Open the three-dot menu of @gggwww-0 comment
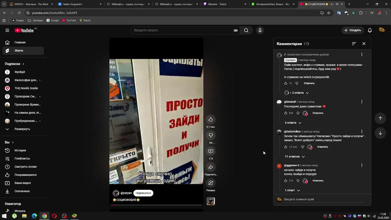 [362, 165]
